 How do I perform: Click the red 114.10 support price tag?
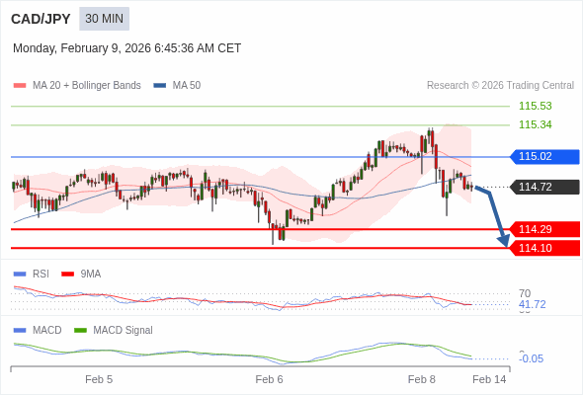click(x=544, y=248)
